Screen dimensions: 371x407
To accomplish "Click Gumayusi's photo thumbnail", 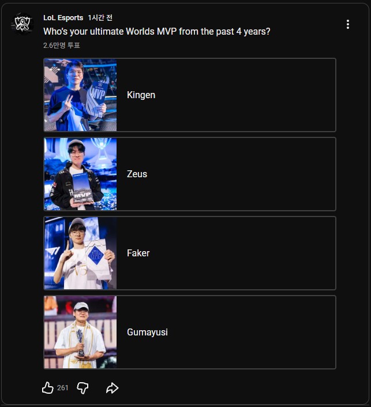I will (x=81, y=332).
